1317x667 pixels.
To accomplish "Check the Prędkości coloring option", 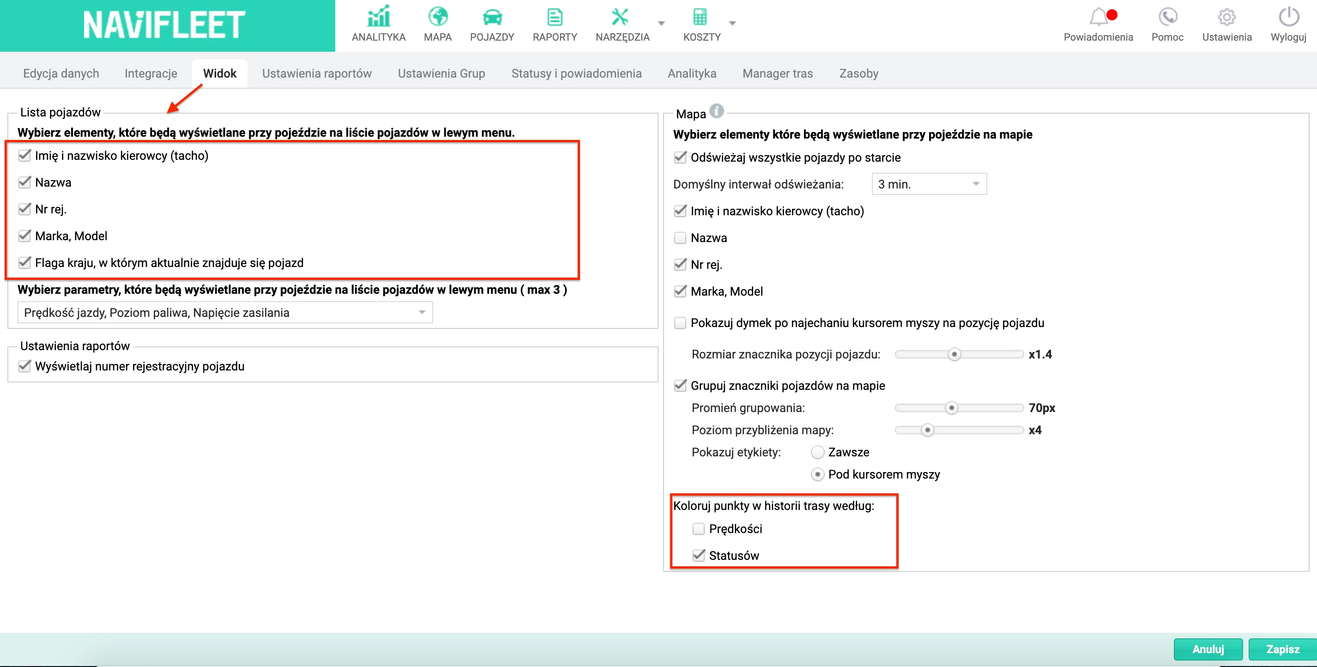I will tap(698, 529).
